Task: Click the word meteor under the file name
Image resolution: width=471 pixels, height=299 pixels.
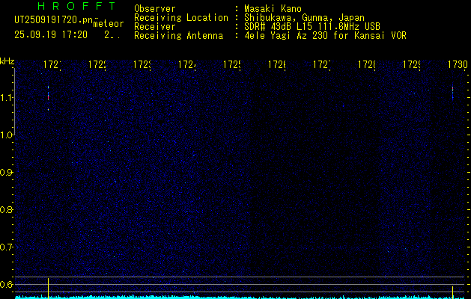Action: click(x=109, y=24)
